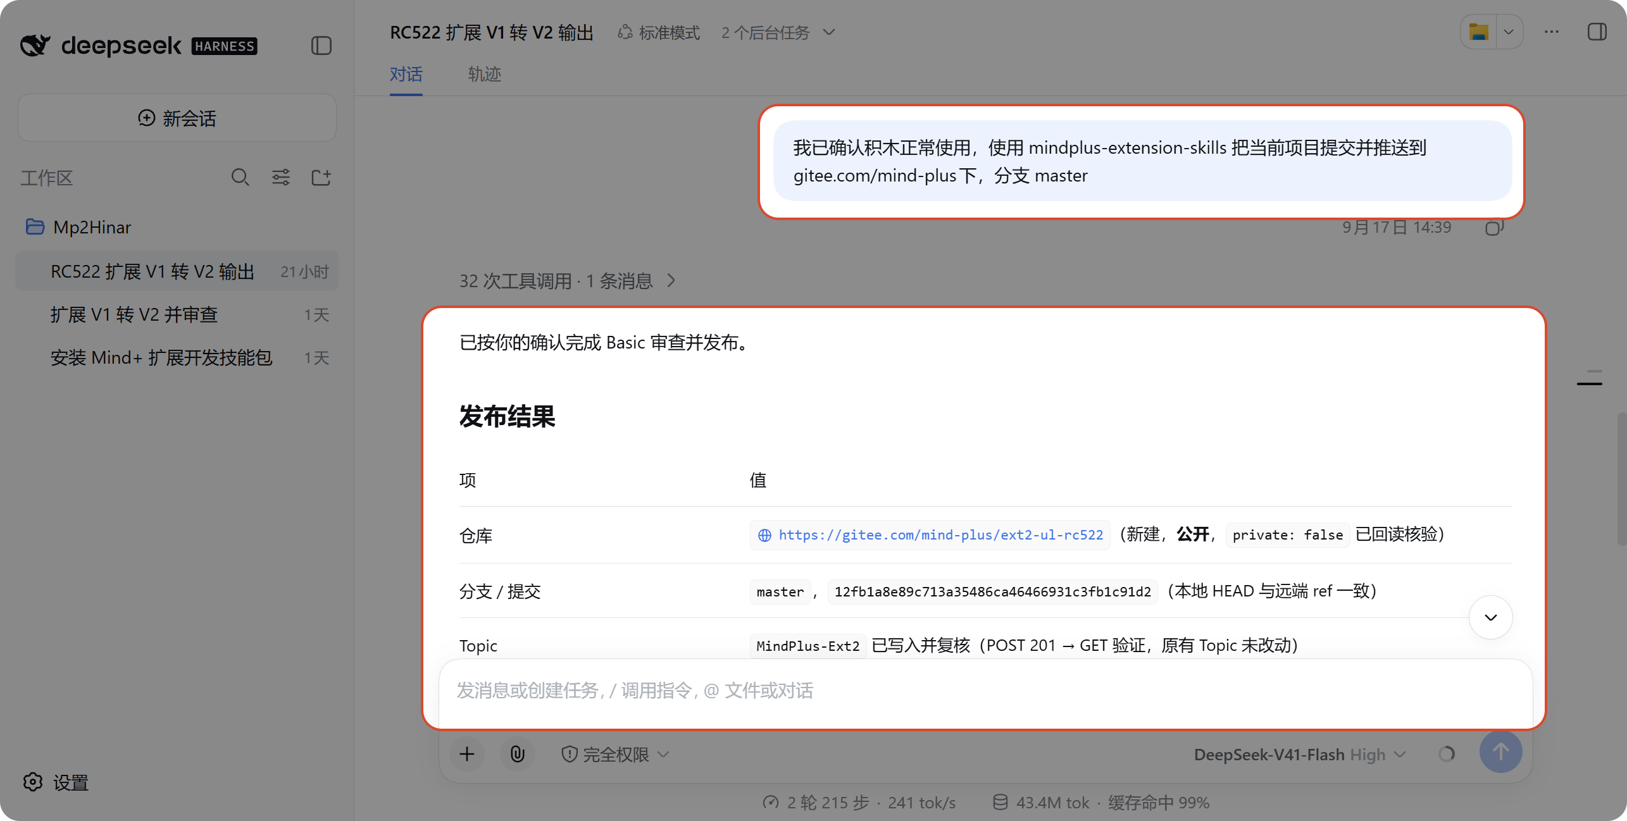This screenshot has width=1627, height=821.
Task: Focus the message input field
Action: coord(985,691)
